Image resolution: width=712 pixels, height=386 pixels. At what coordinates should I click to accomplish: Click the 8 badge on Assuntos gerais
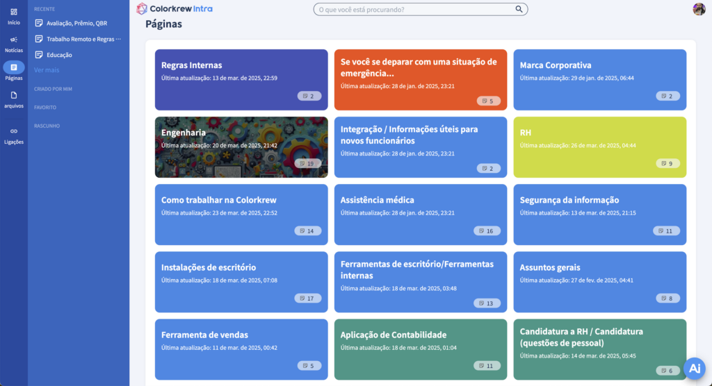[668, 299]
